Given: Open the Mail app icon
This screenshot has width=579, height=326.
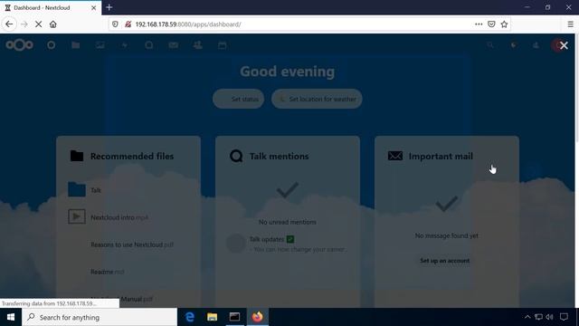Looking at the screenshot, I should click(173, 45).
